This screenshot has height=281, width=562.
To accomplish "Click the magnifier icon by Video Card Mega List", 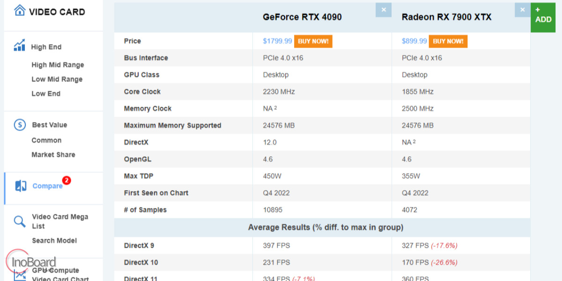I will (20, 221).
